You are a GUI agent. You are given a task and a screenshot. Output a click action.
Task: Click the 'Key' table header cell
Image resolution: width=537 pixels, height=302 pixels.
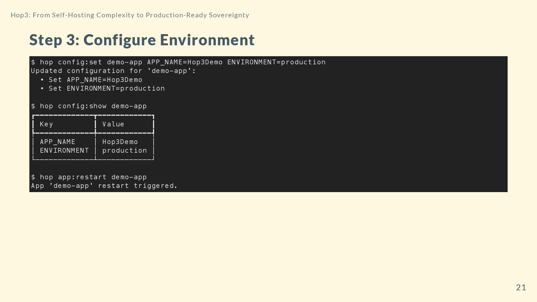click(x=46, y=124)
